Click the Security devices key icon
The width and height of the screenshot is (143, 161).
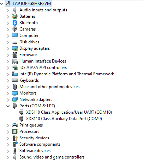[15, 138]
